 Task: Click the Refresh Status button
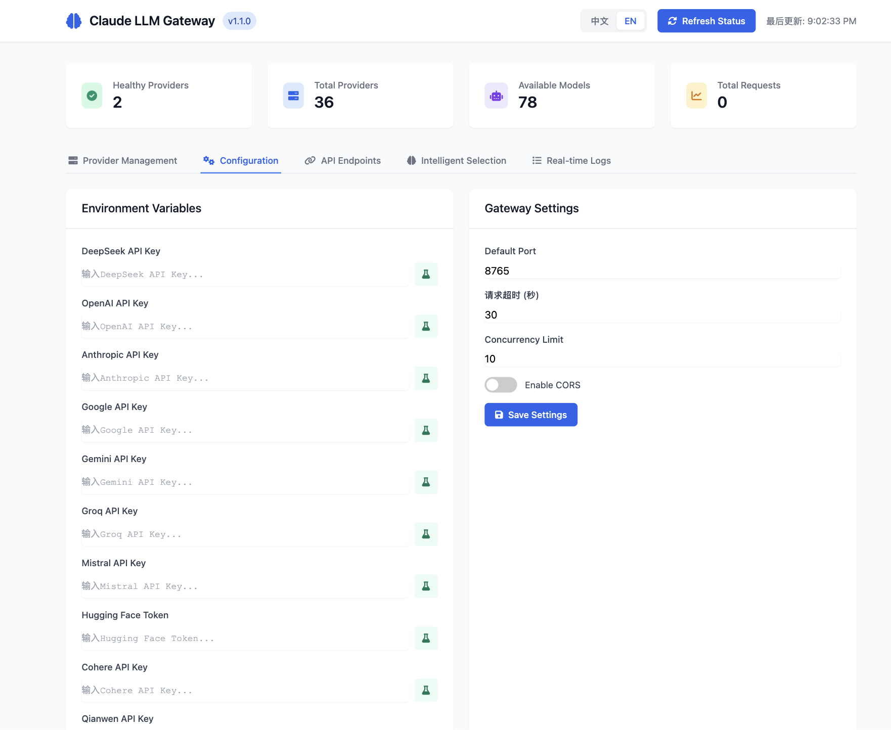click(x=706, y=21)
